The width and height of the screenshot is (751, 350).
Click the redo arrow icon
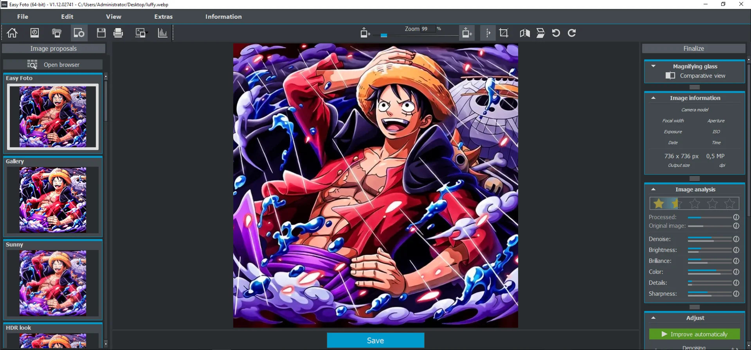572,33
